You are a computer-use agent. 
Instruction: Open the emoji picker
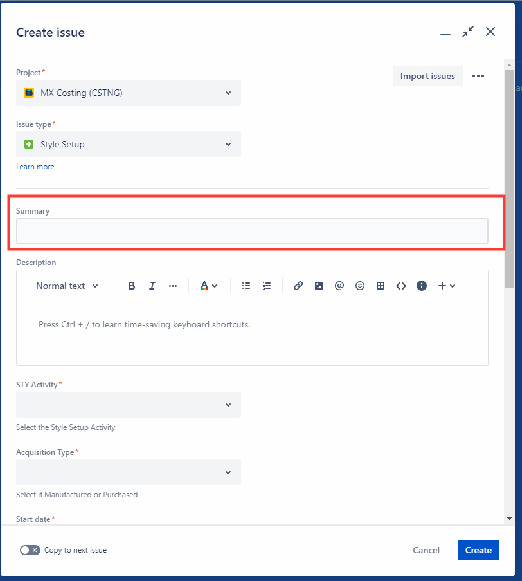360,286
